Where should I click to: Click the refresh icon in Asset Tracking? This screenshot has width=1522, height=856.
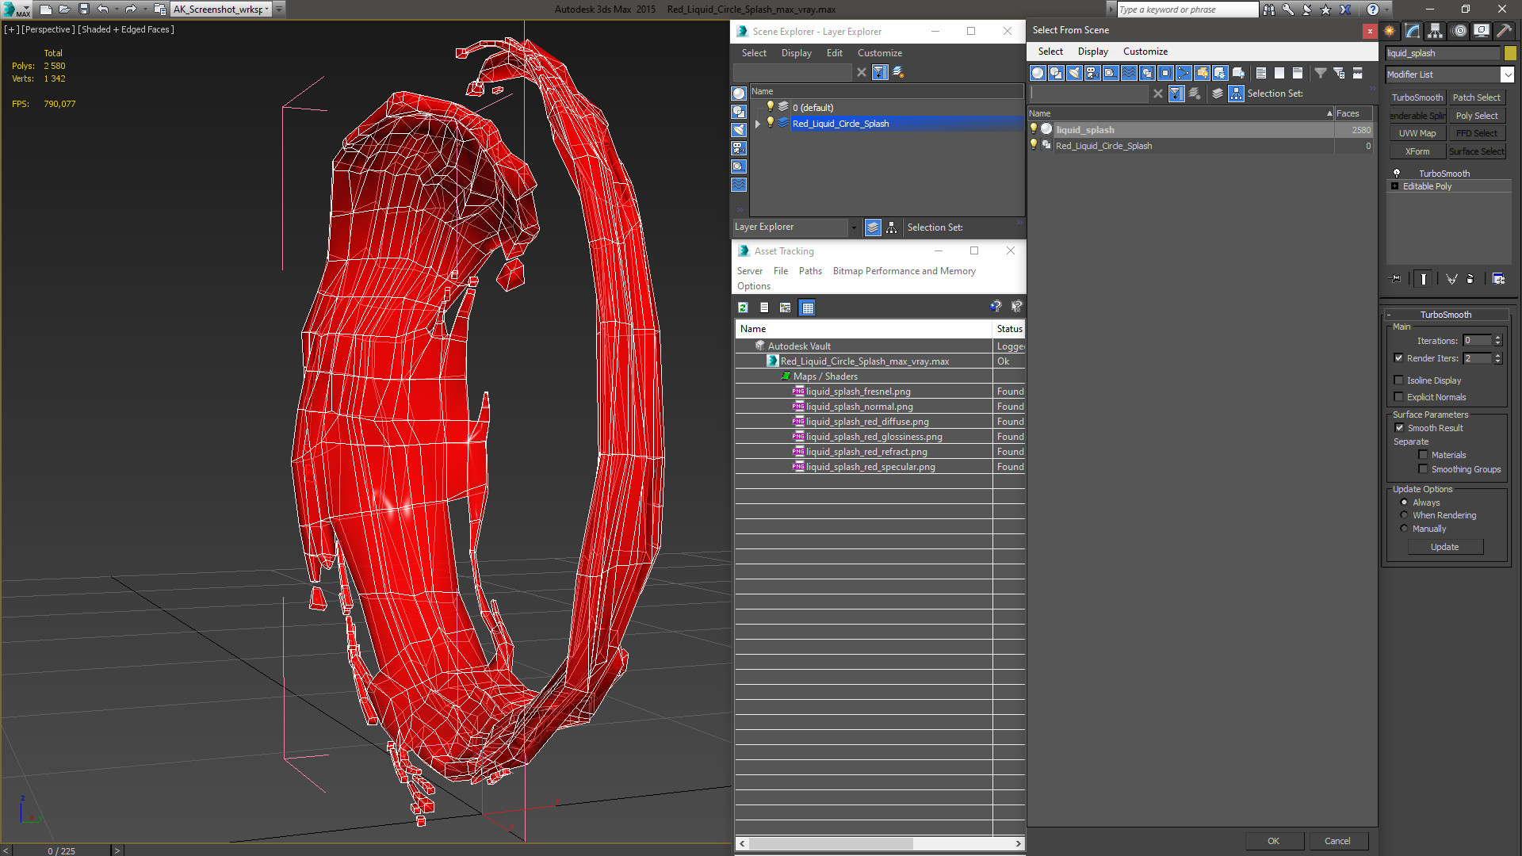(x=743, y=308)
